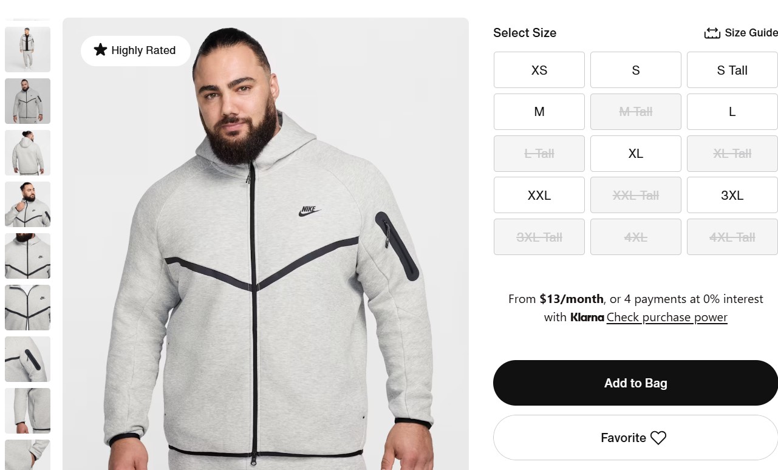
Task: Choose size S Tall
Action: tap(732, 70)
